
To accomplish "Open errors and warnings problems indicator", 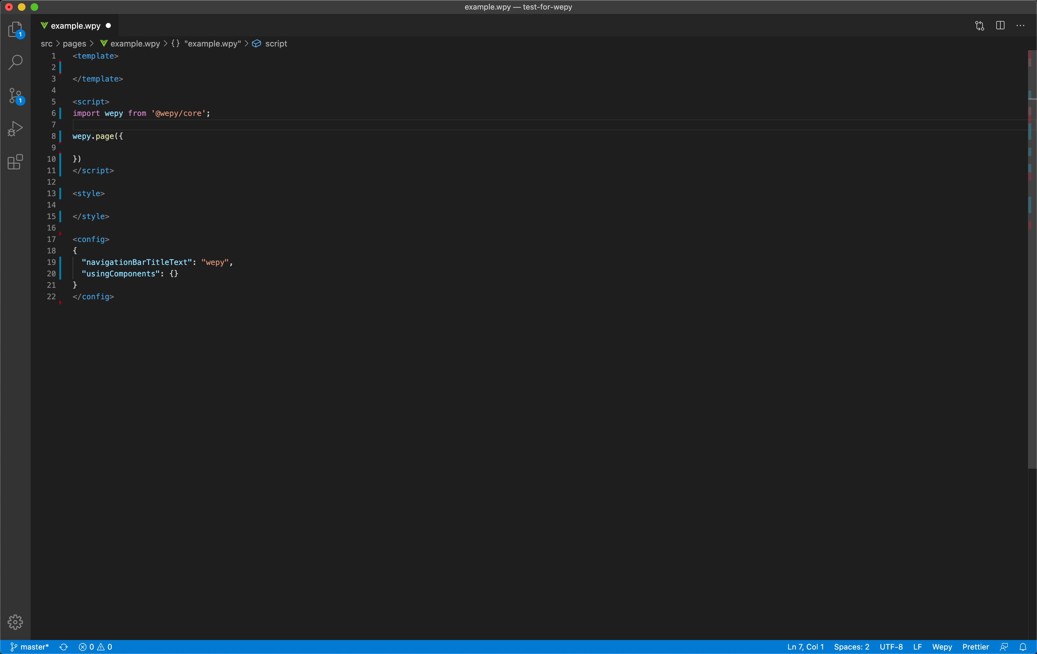I will click(96, 647).
